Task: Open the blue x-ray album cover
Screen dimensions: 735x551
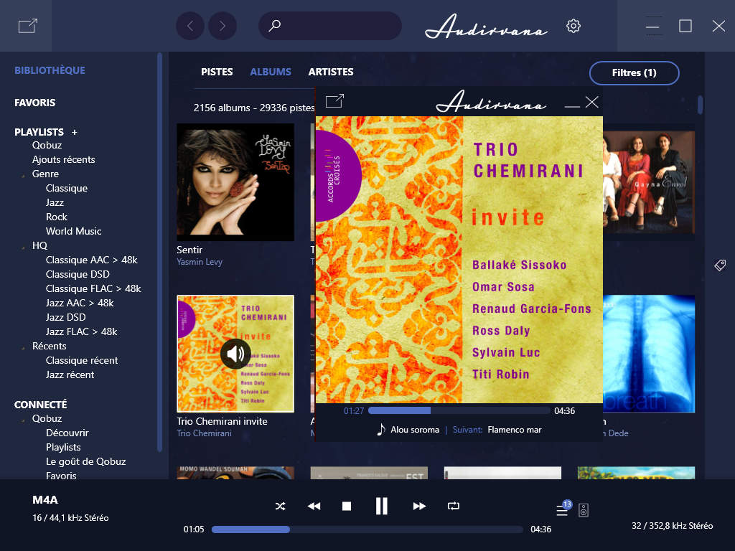Action: click(649, 354)
